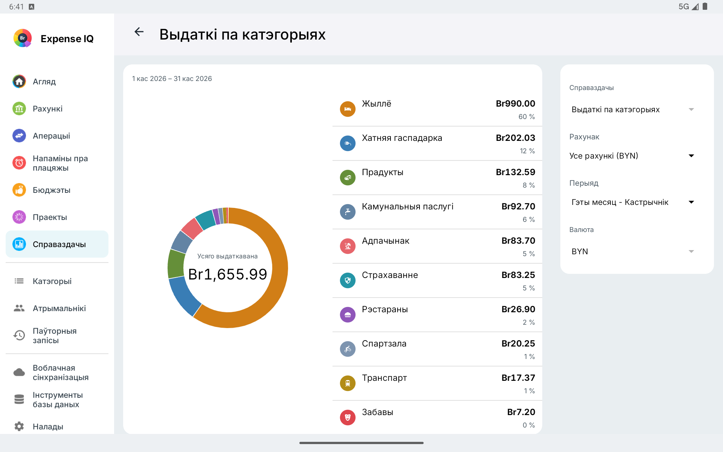
Task: Open the Справаздачы report type dropdown
Action: click(x=633, y=110)
